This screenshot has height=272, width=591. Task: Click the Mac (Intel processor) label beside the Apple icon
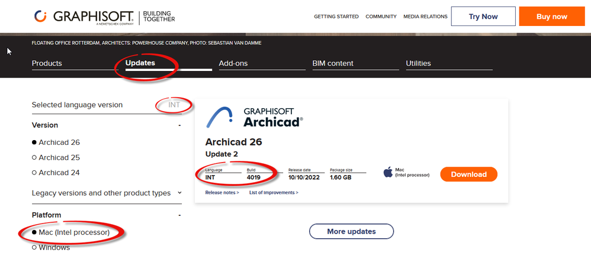[412, 172]
